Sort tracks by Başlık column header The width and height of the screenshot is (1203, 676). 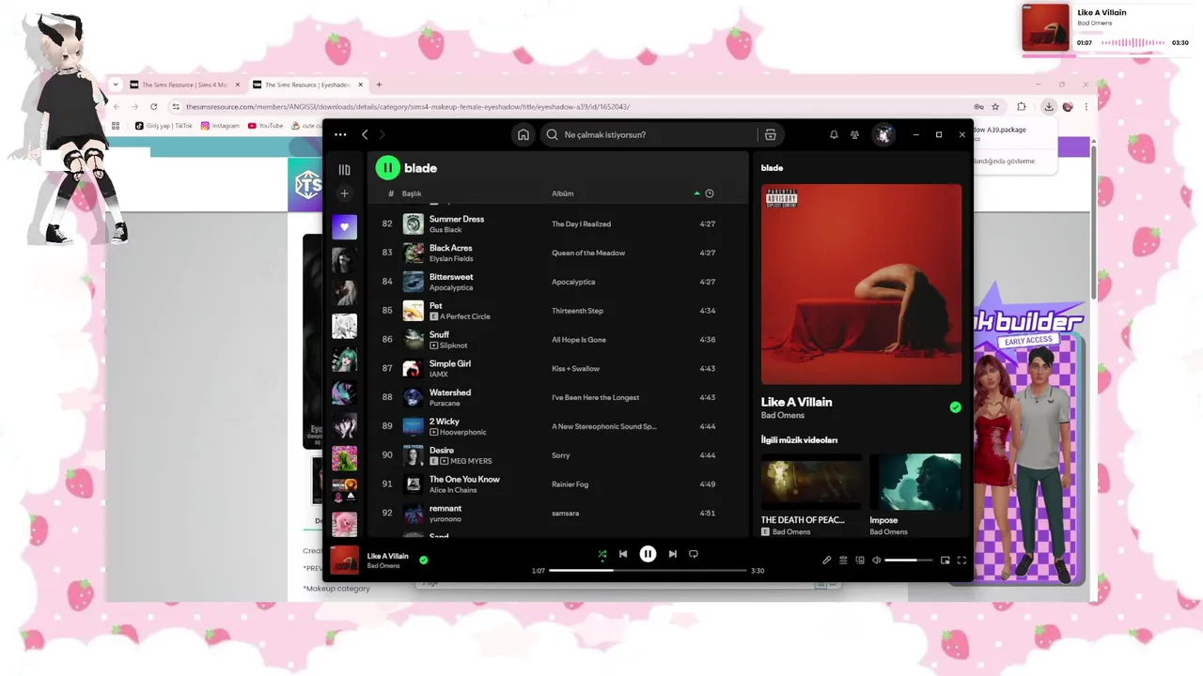[412, 193]
